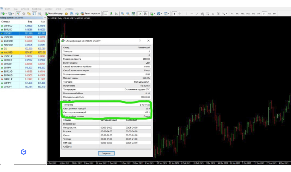This screenshot has height=172, width=291.
Task: Select the equidistant channel tool
Action: click(202, 14)
